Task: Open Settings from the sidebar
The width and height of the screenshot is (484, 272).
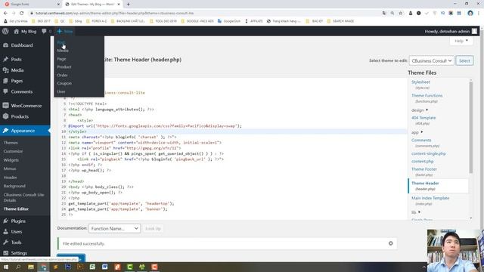Action: coord(18,253)
